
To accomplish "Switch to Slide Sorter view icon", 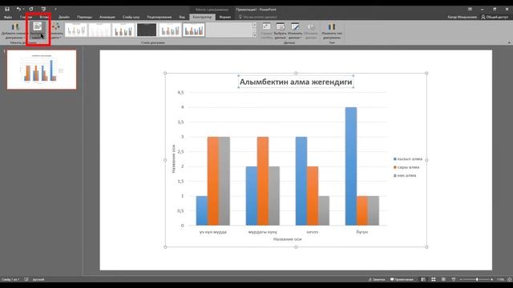I will (434, 279).
